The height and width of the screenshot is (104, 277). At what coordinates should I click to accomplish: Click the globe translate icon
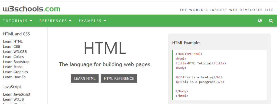click(260, 21)
